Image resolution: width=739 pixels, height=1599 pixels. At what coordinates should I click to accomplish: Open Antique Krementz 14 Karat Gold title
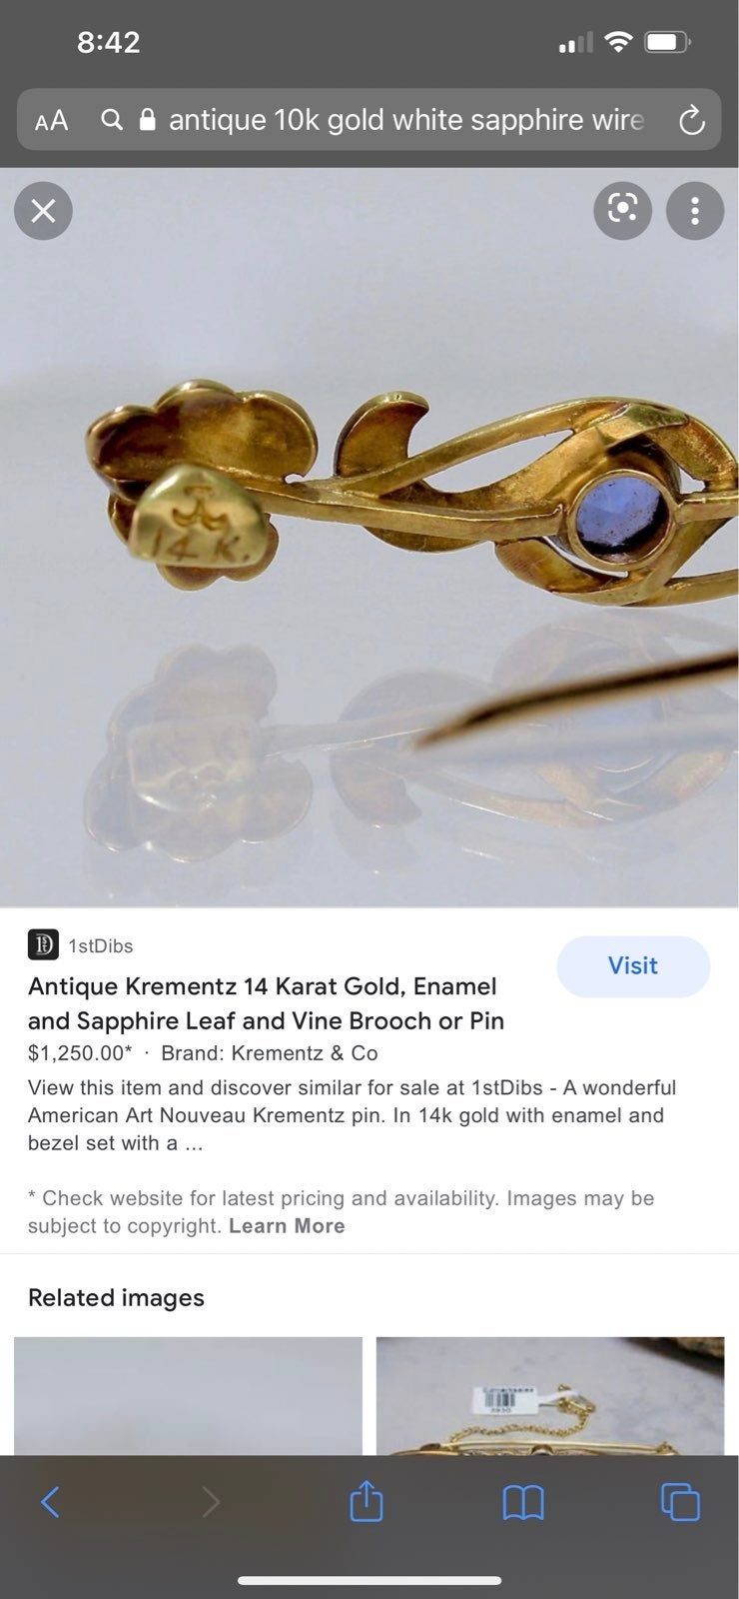click(266, 1003)
